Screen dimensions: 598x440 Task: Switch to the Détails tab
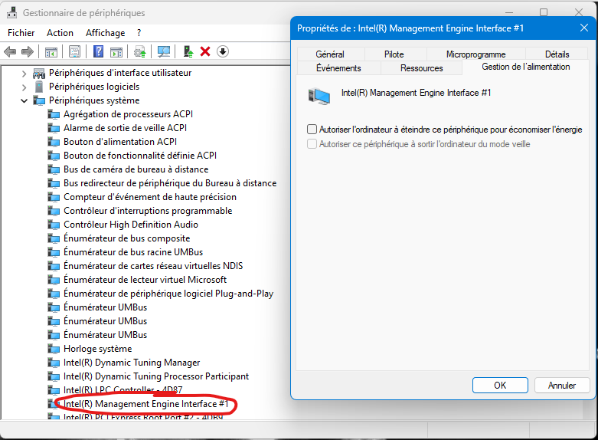(x=557, y=54)
